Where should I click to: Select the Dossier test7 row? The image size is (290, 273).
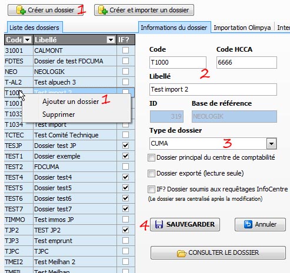click(69, 209)
